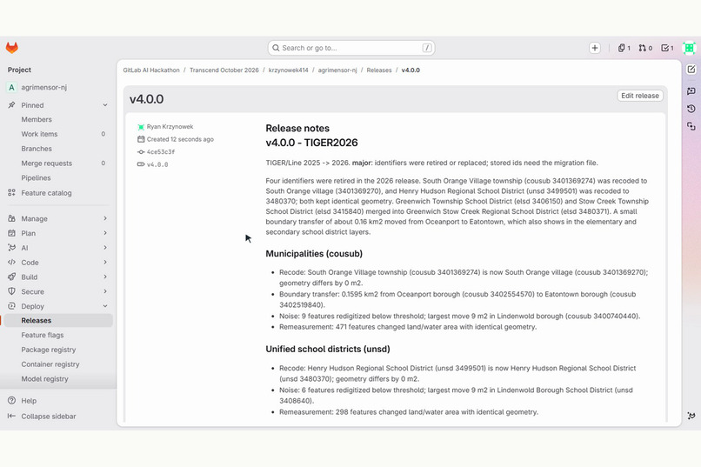Open Releases breadcrumb link
This screenshot has width=701, height=467.
pyautogui.click(x=379, y=70)
